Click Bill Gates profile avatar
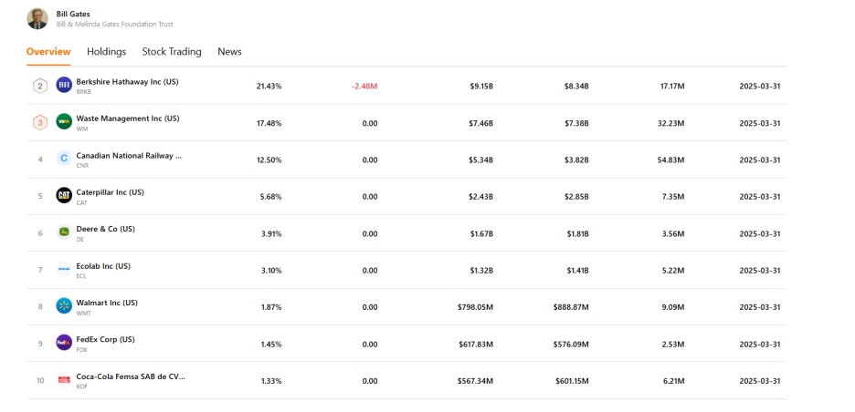This screenshot has height=412, width=855. click(x=37, y=18)
